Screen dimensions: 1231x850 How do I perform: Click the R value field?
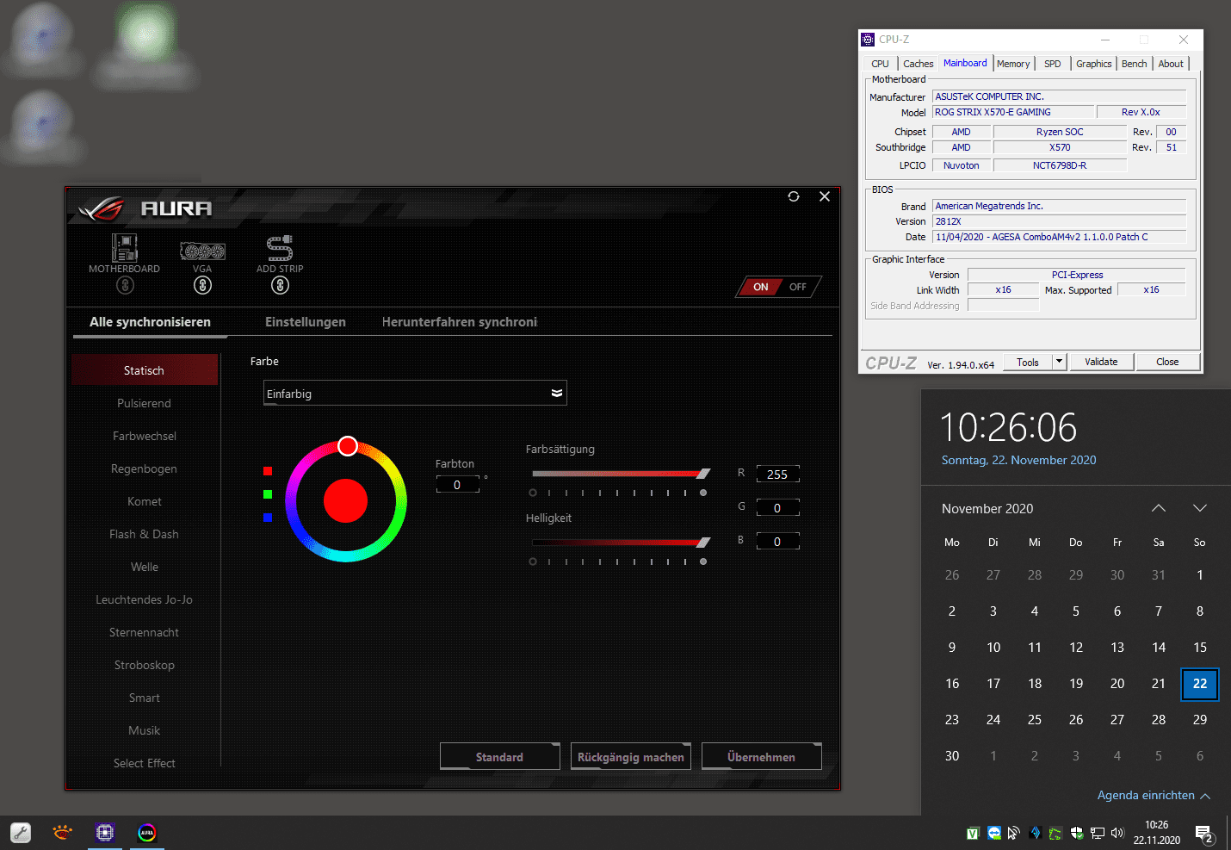pos(777,475)
